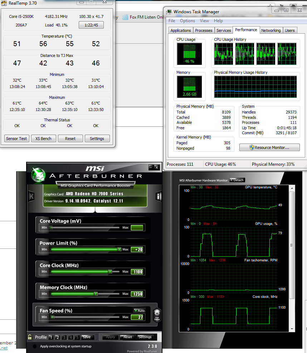The width and height of the screenshot is (307, 353).
Task: Toggle the Auto fan speed button
Action: 139,311
